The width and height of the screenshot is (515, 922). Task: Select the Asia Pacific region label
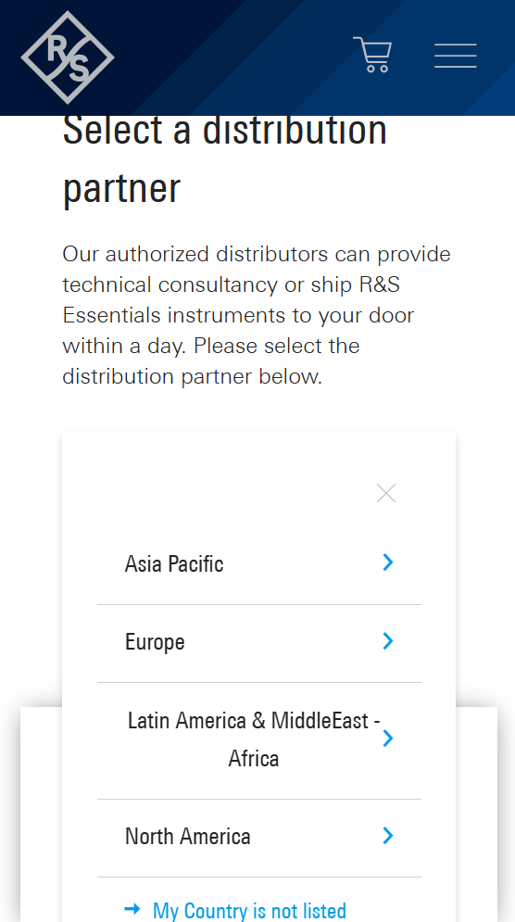coord(174,564)
